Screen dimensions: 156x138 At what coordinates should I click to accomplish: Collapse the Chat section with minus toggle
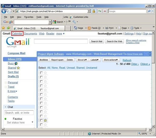pyautogui.click(x=5, y=107)
